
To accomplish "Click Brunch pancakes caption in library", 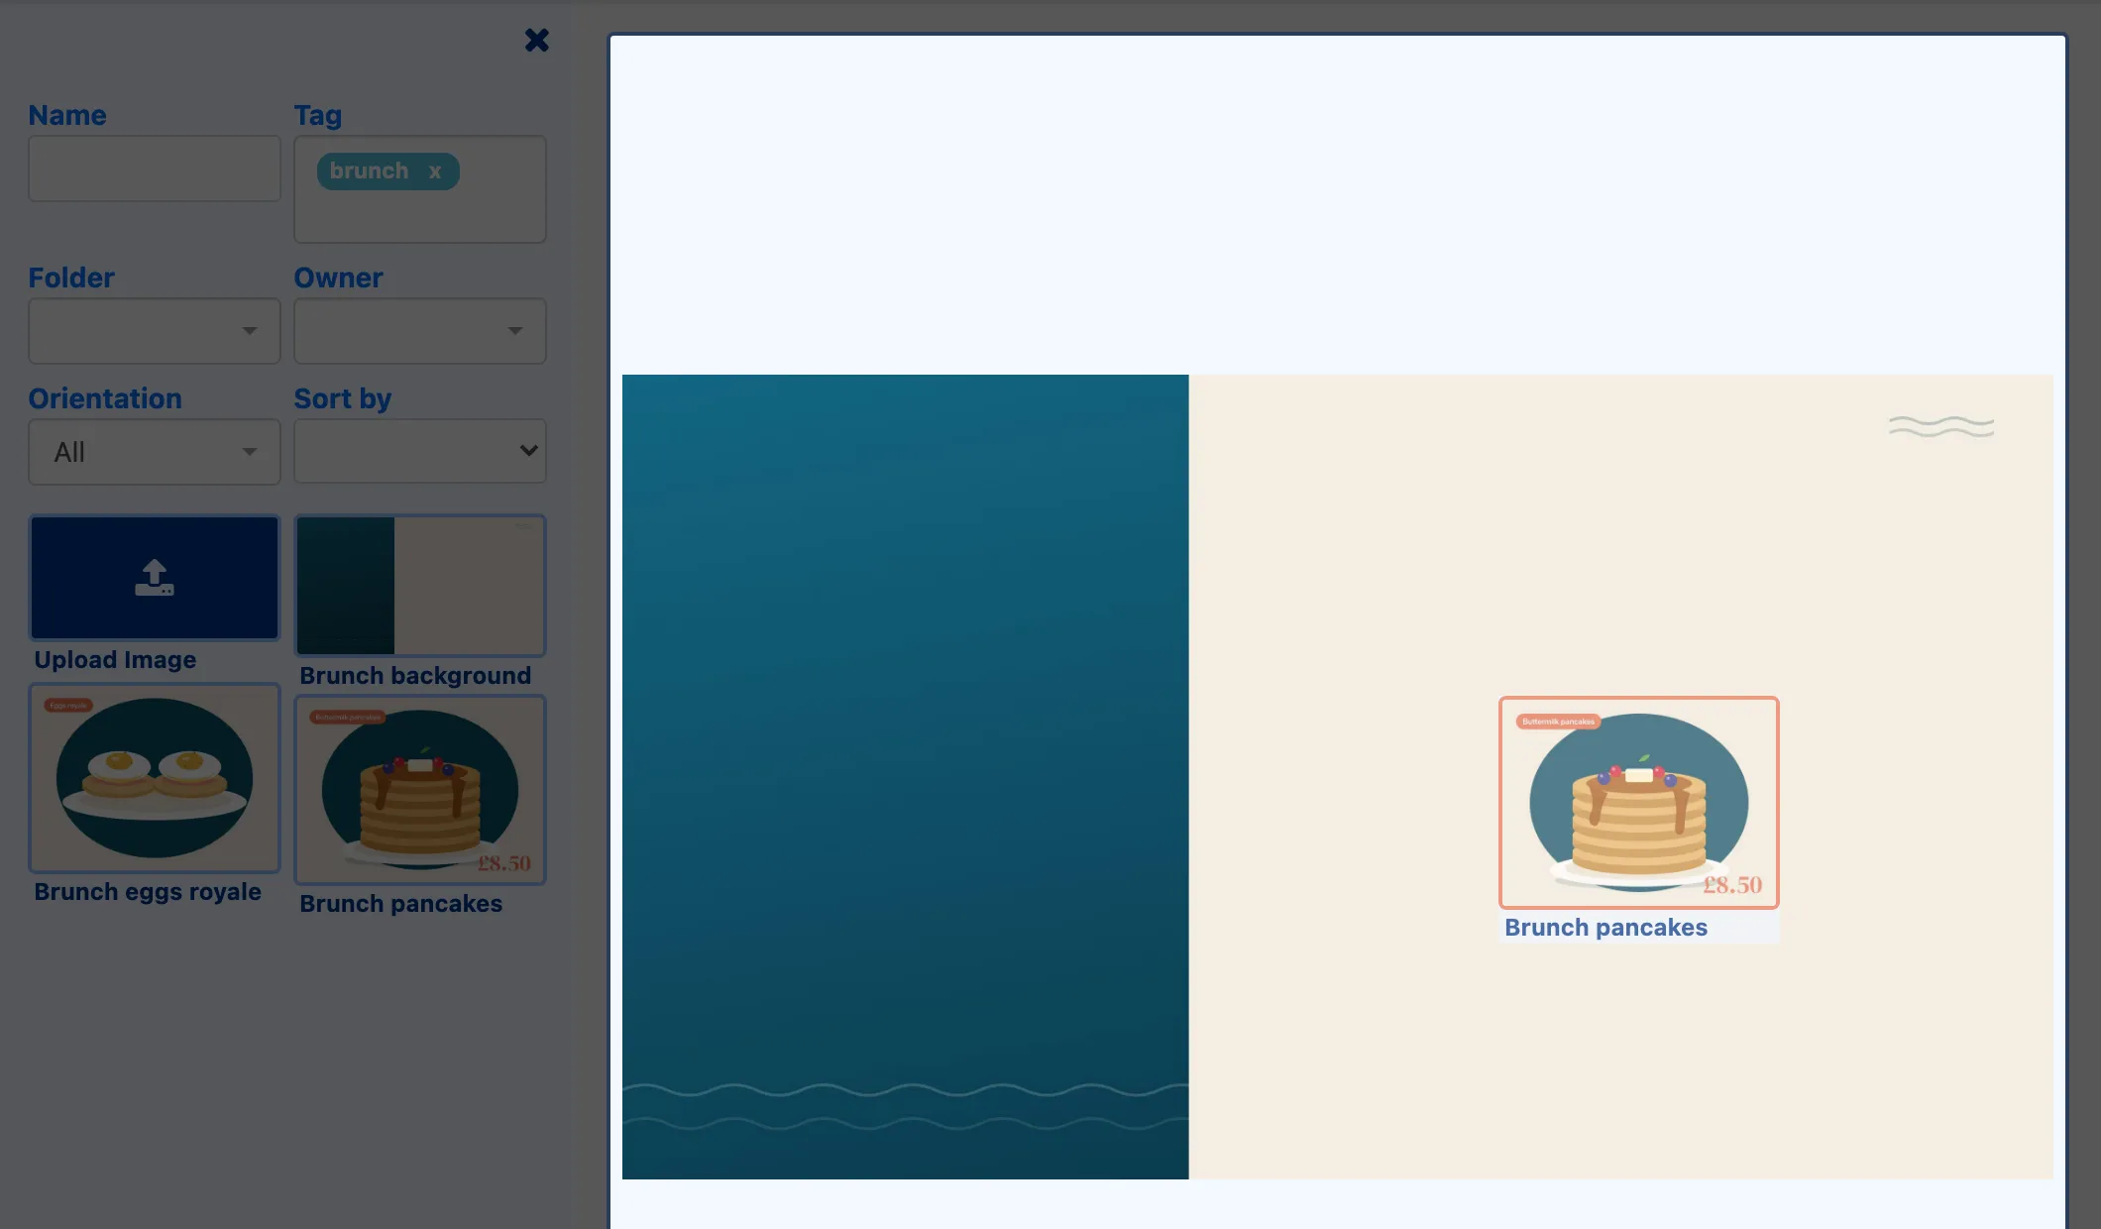I will click(x=400, y=904).
